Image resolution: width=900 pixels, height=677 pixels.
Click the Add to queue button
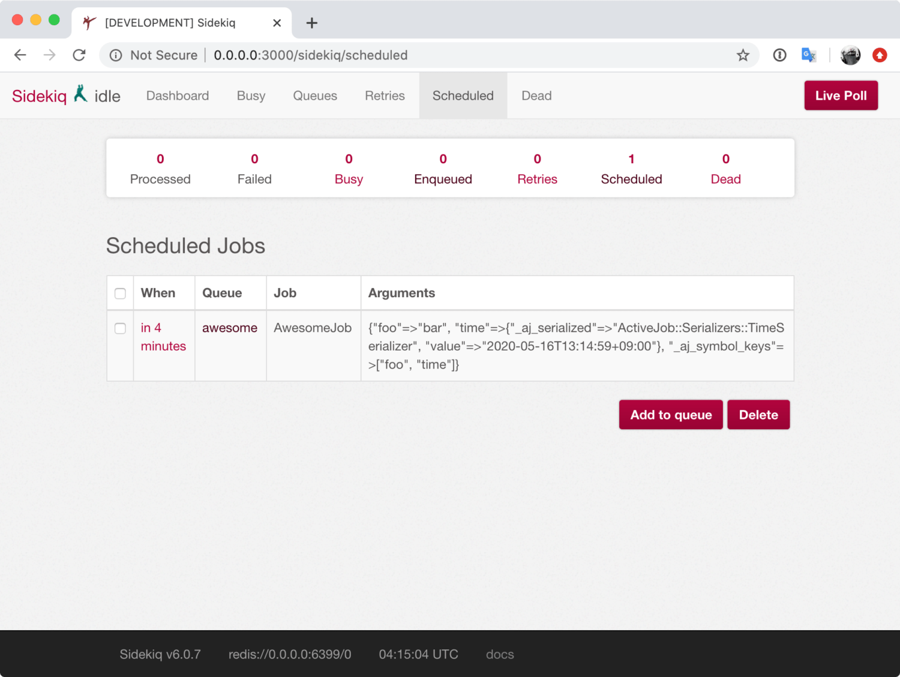tap(670, 415)
